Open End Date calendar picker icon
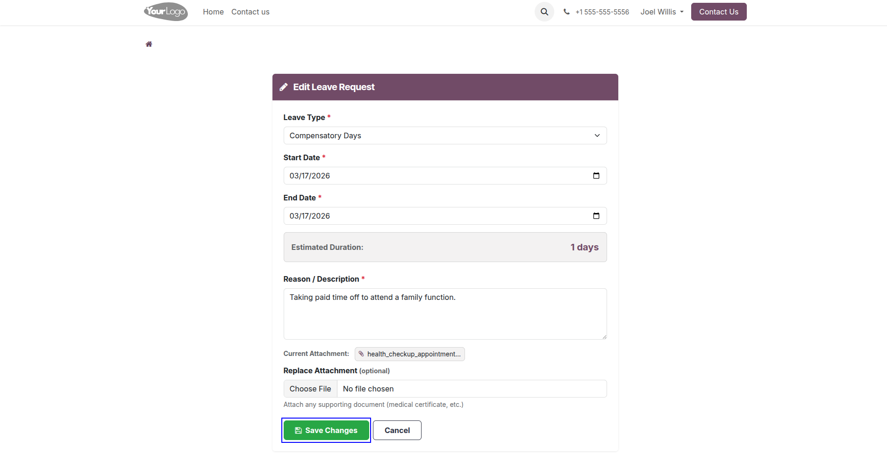Viewport: 887px width, 462px height. [x=596, y=216]
